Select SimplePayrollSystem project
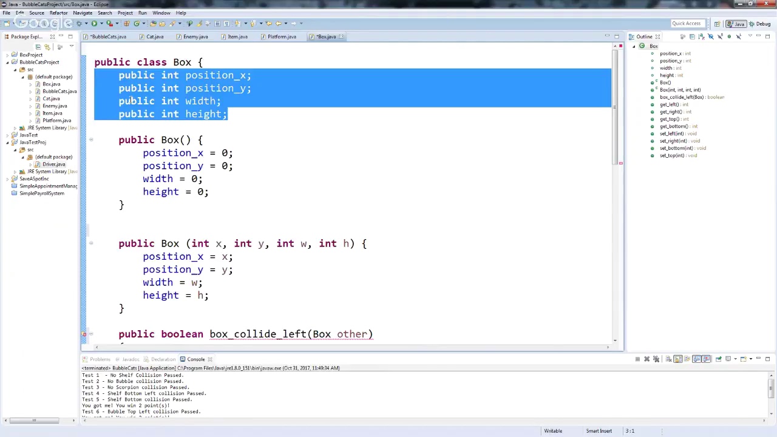 (41, 193)
